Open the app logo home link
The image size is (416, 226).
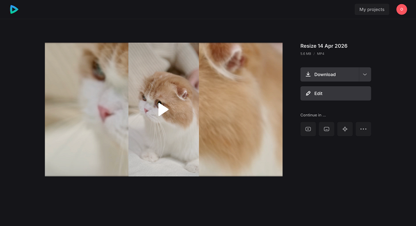[14, 9]
